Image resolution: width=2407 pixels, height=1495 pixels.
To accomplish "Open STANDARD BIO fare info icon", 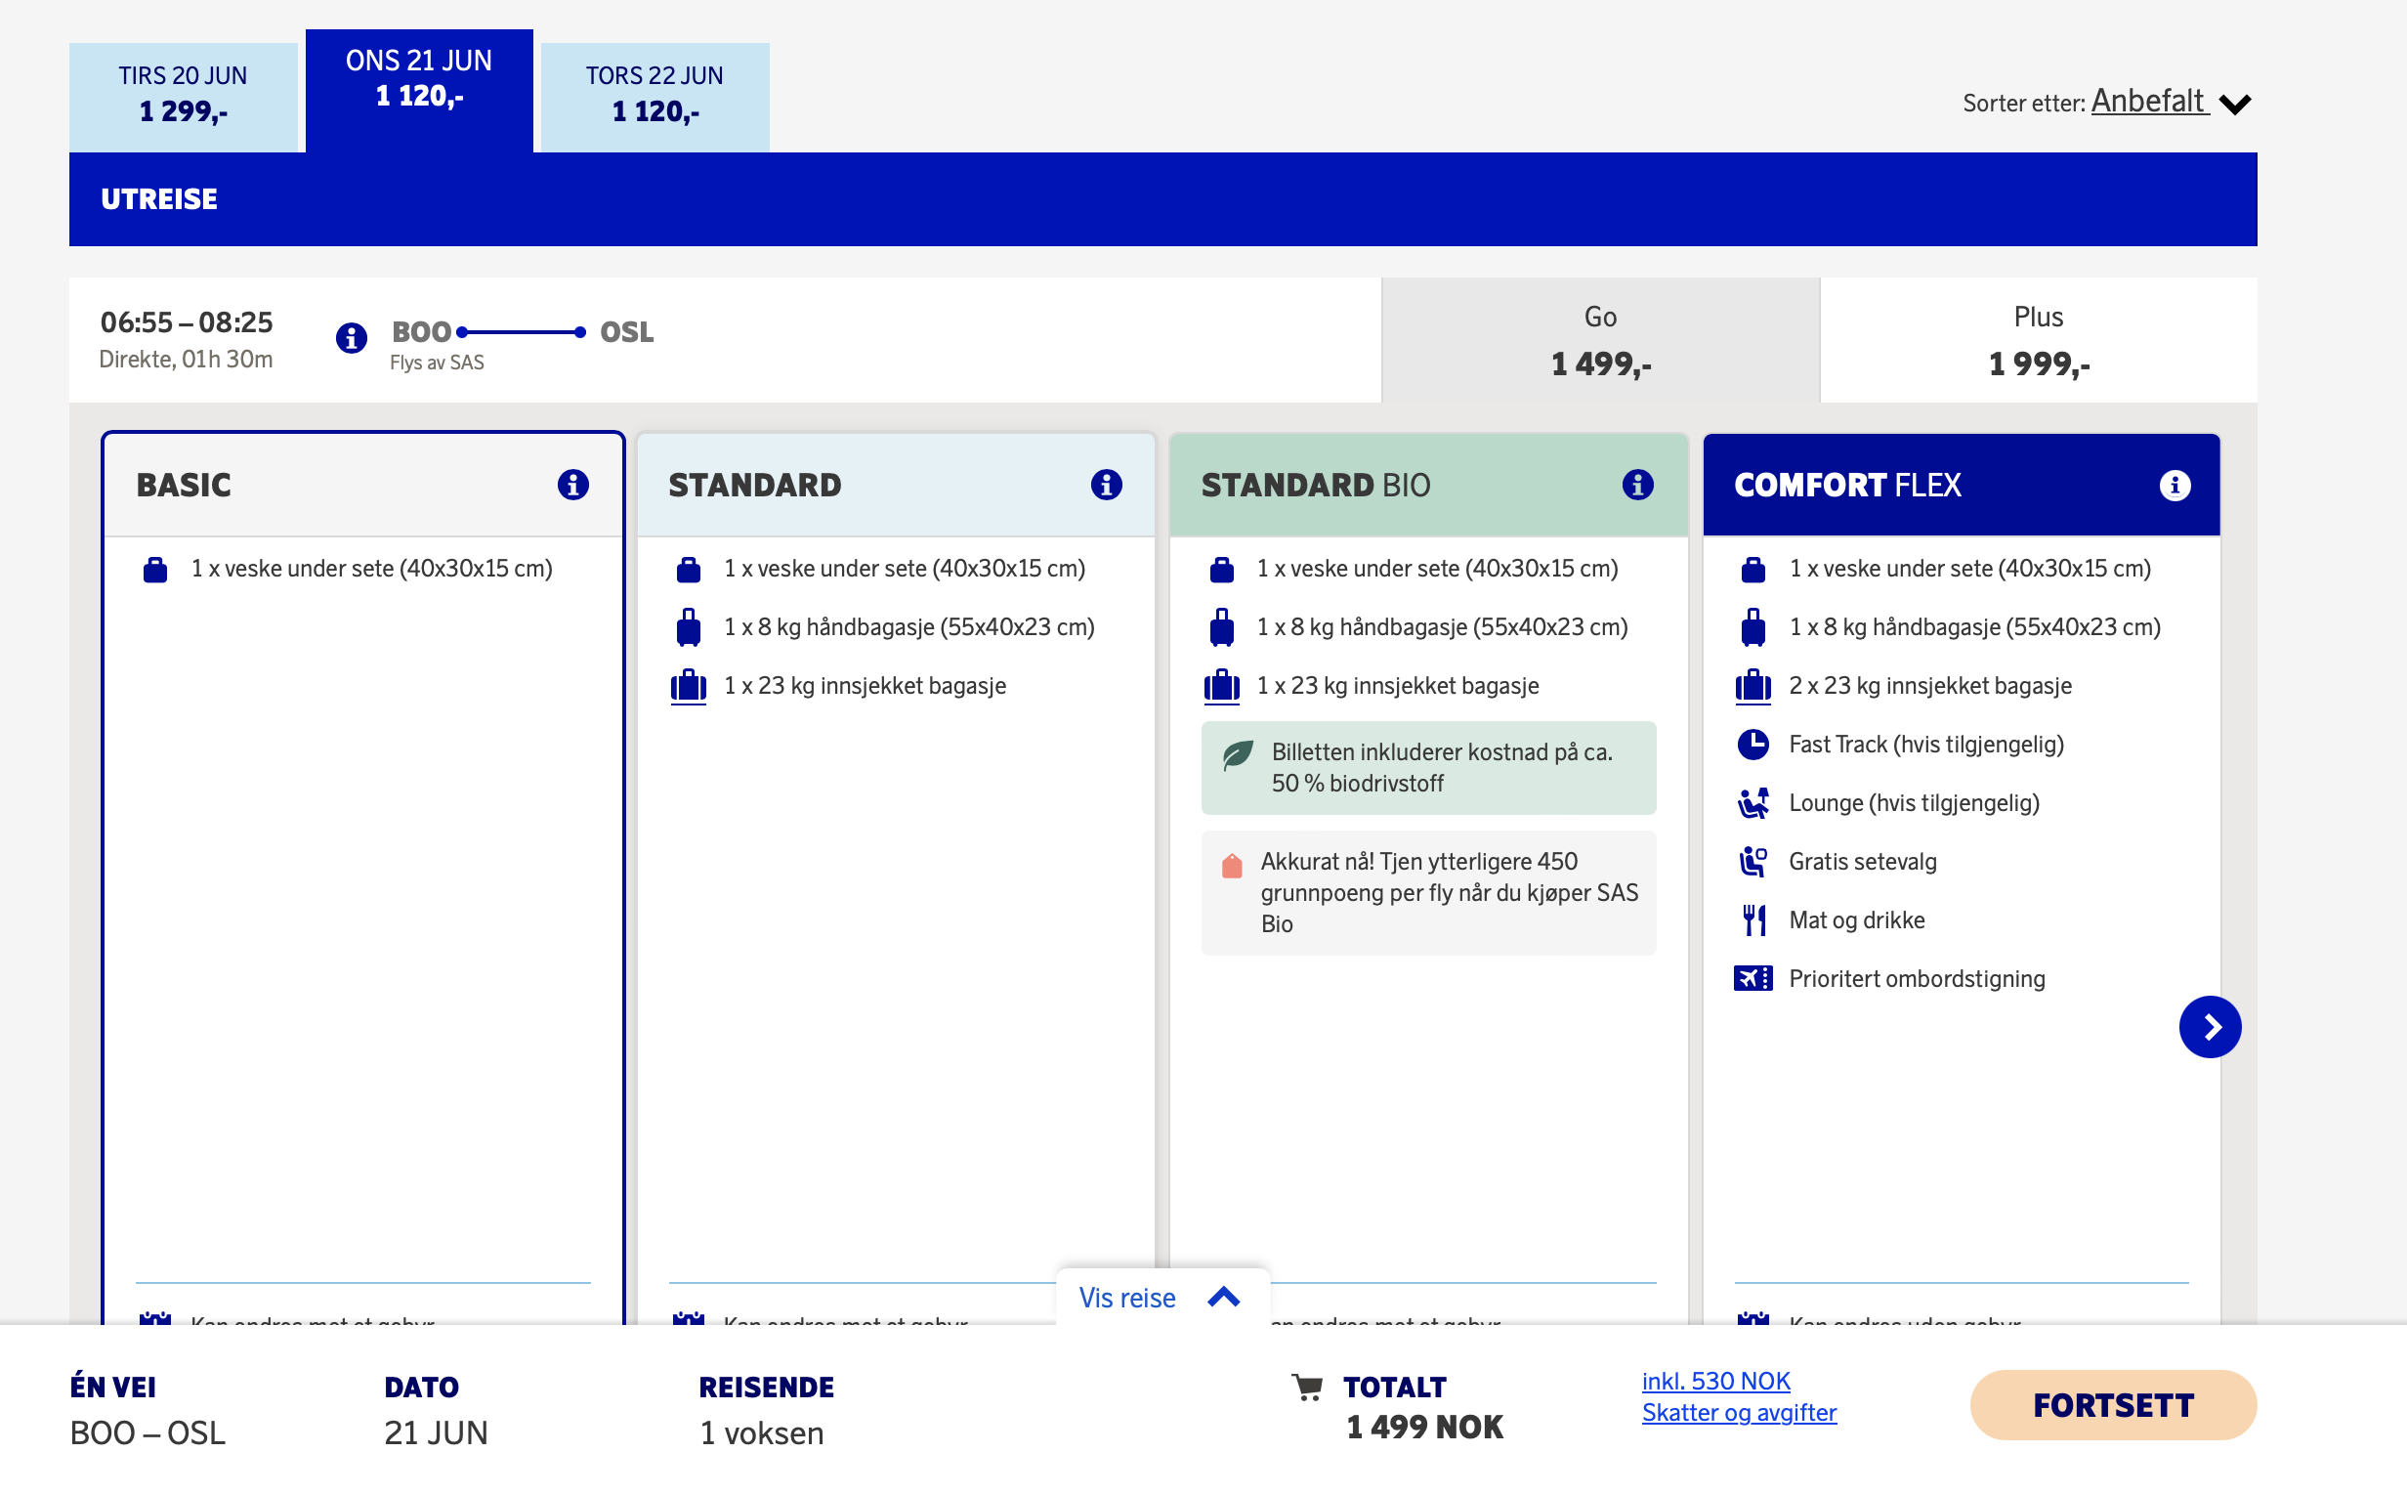I will pos(1638,485).
